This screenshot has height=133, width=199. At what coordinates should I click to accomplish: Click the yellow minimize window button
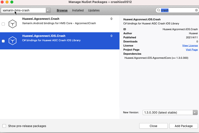coord(7,2)
